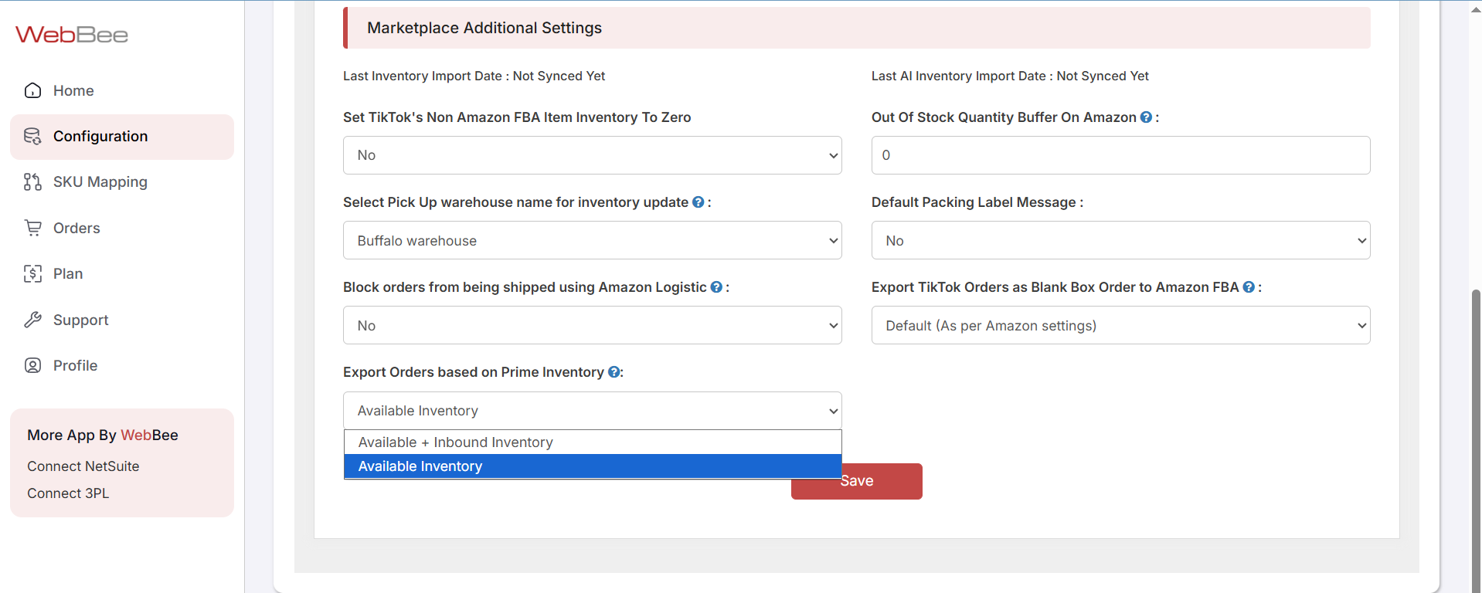
Task: Focus the Out Of Stock Quantity Buffer field
Action: pyautogui.click(x=1120, y=155)
